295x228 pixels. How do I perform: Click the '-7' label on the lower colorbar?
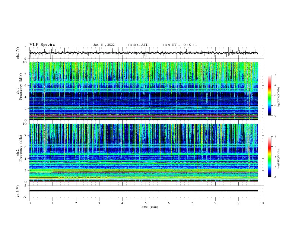pyautogui.click(x=275, y=177)
